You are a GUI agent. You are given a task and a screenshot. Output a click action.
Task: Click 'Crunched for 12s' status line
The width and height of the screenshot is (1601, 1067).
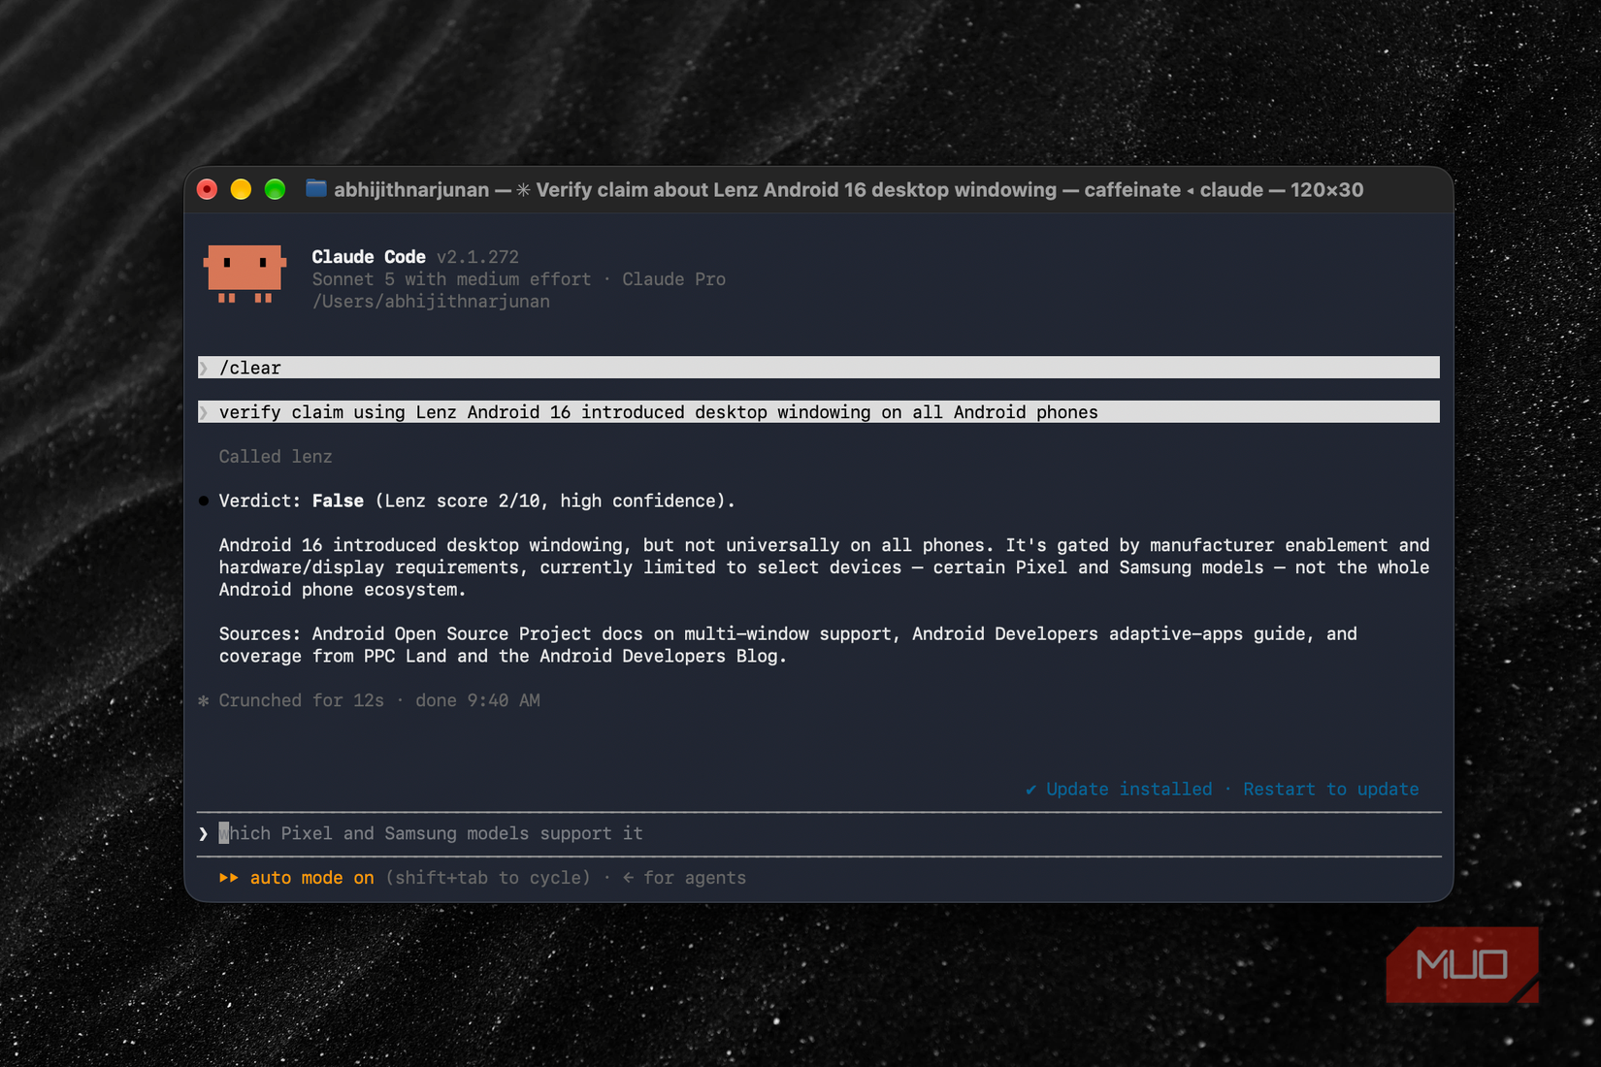[301, 700]
